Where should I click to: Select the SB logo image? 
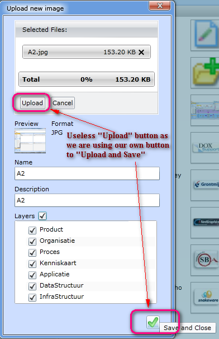pyautogui.click(x=205, y=260)
